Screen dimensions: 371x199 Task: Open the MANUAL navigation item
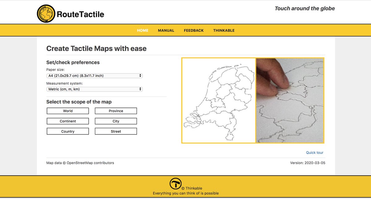[x=166, y=30]
